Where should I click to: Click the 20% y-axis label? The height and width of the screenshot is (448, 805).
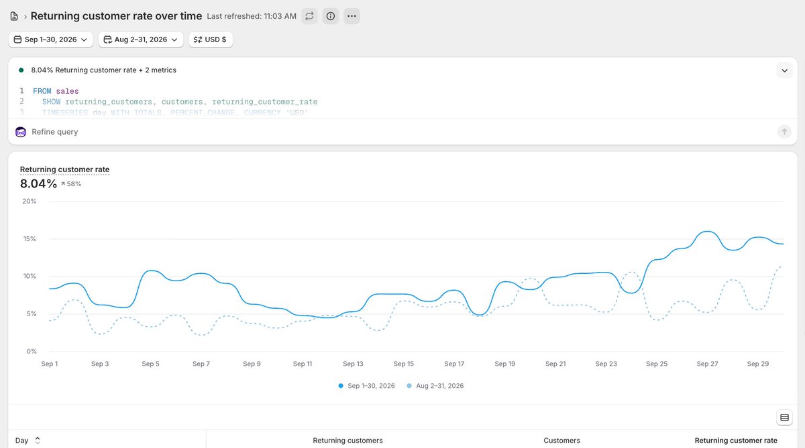(29, 201)
